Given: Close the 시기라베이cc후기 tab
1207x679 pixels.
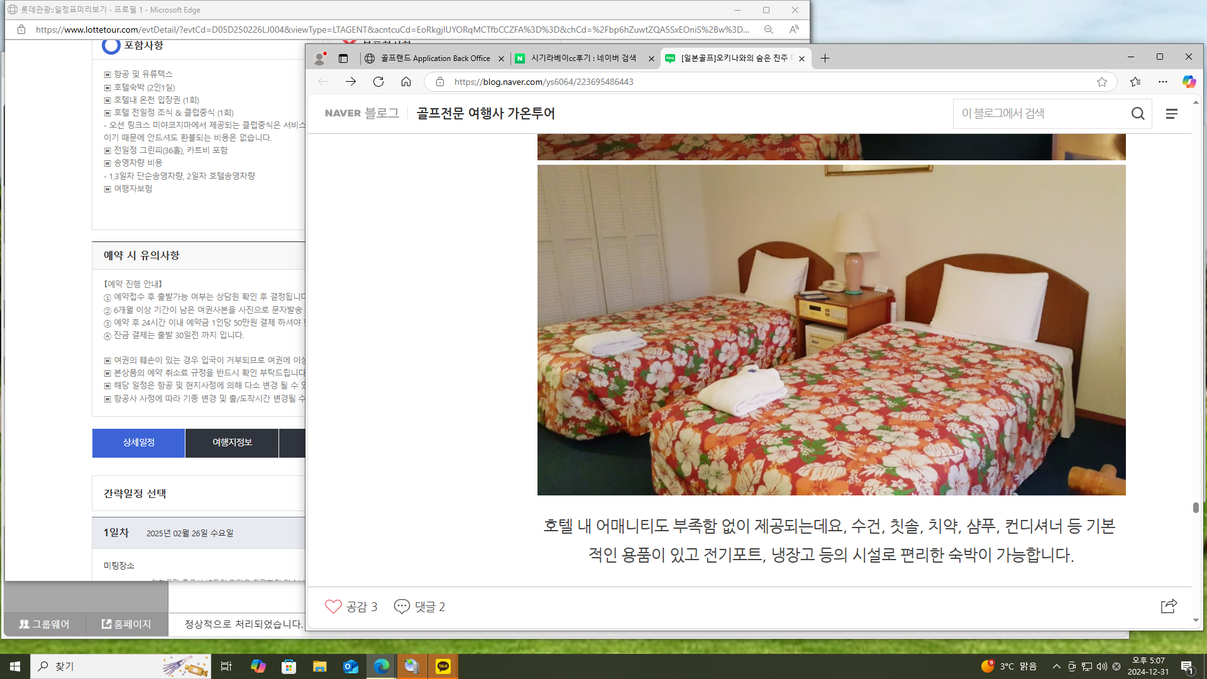Looking at the screenshot, I should point(651,59).
